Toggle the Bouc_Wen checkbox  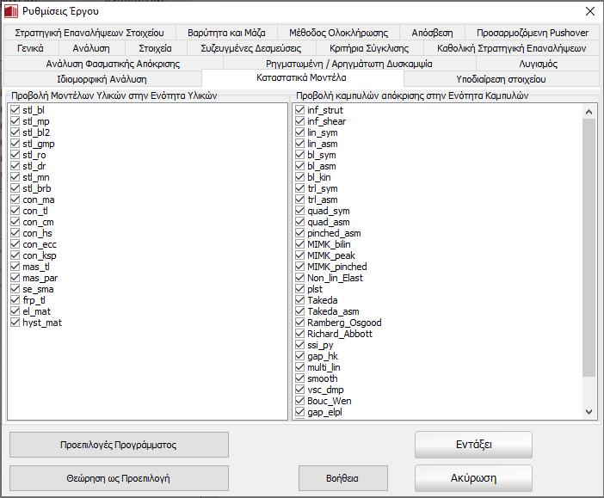pyautogui.click(x=299, y=401)
